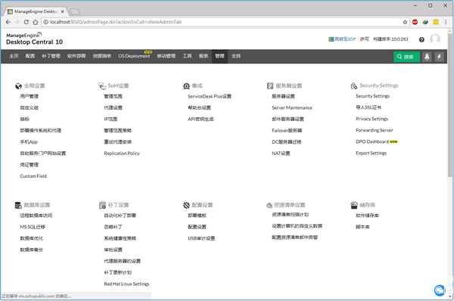Open Server Maintenance link
454x301 pixels.
pos(292,107)
